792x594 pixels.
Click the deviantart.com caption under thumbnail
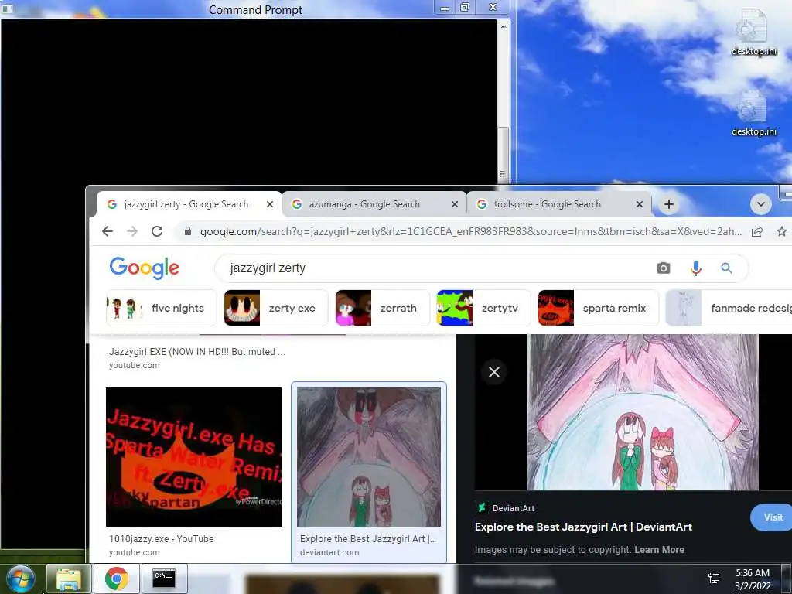(x=329, y=552)
